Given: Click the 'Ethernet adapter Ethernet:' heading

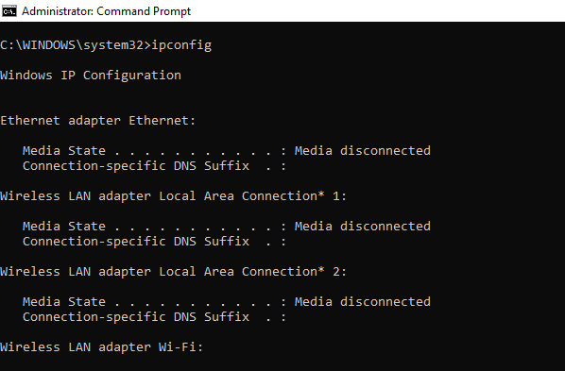Looking at the screenshot, I should (97, 120).
